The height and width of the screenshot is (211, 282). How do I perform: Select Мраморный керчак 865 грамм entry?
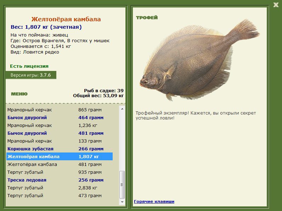(x=59, y=110)
